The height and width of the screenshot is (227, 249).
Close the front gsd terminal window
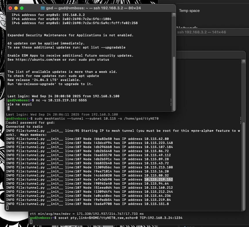(x=10, y=8)
